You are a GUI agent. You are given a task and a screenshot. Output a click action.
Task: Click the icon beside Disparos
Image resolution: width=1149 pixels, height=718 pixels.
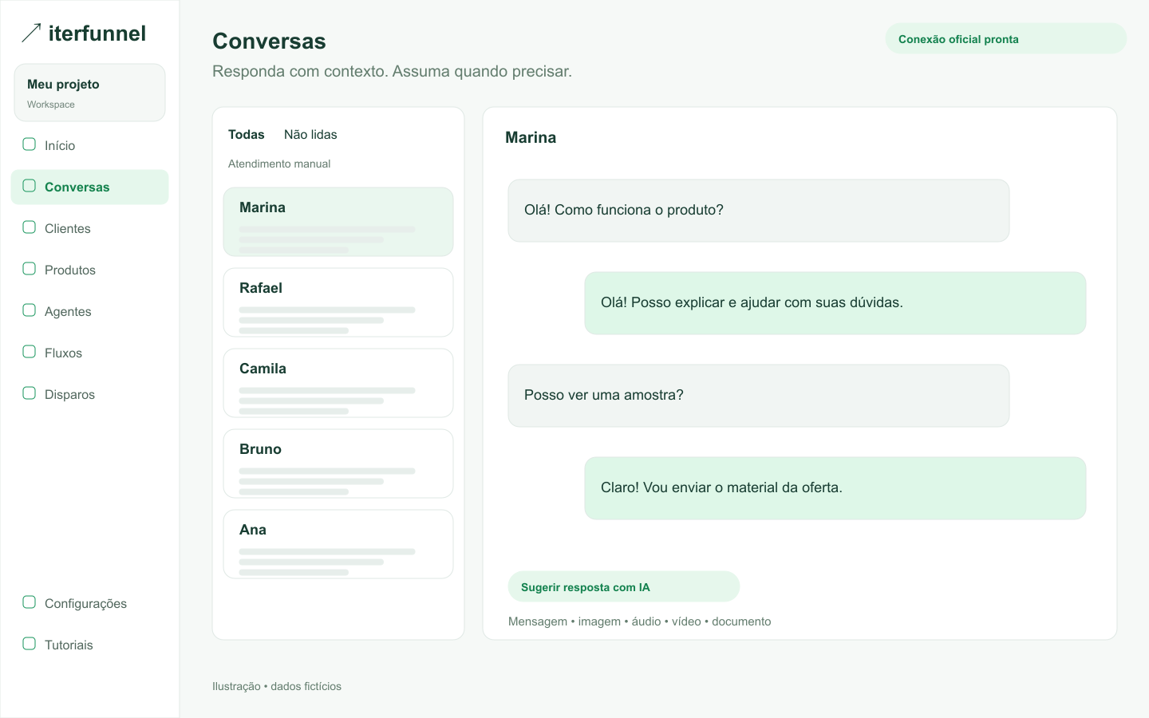[30, 393]
